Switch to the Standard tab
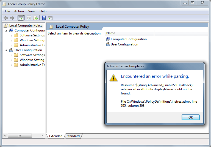Image resolution: width=211 pixels, height=147 pixels. click(x=73, y=136)
